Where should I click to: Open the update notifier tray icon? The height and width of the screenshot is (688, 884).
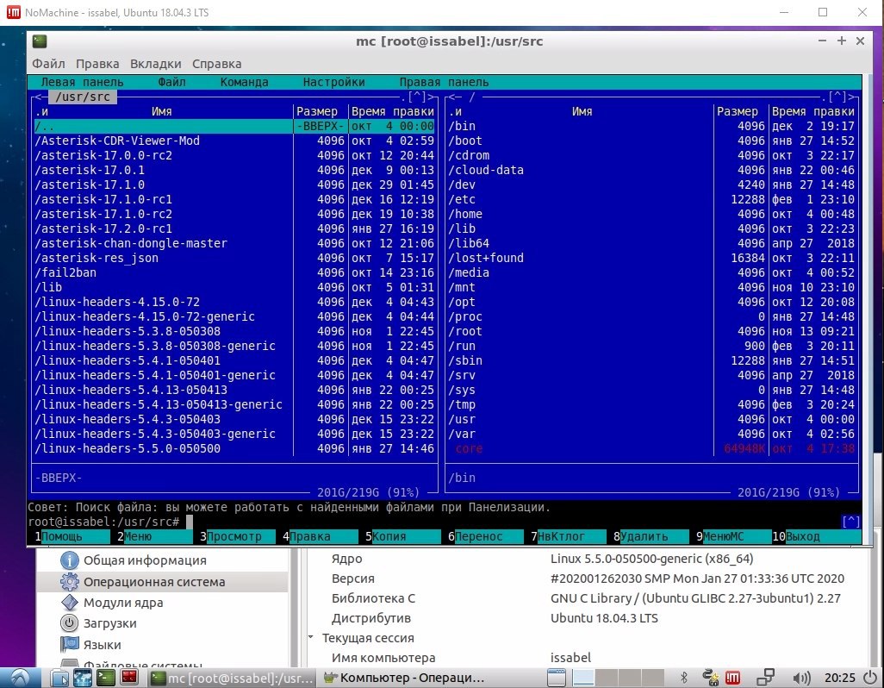coord(710,678)
